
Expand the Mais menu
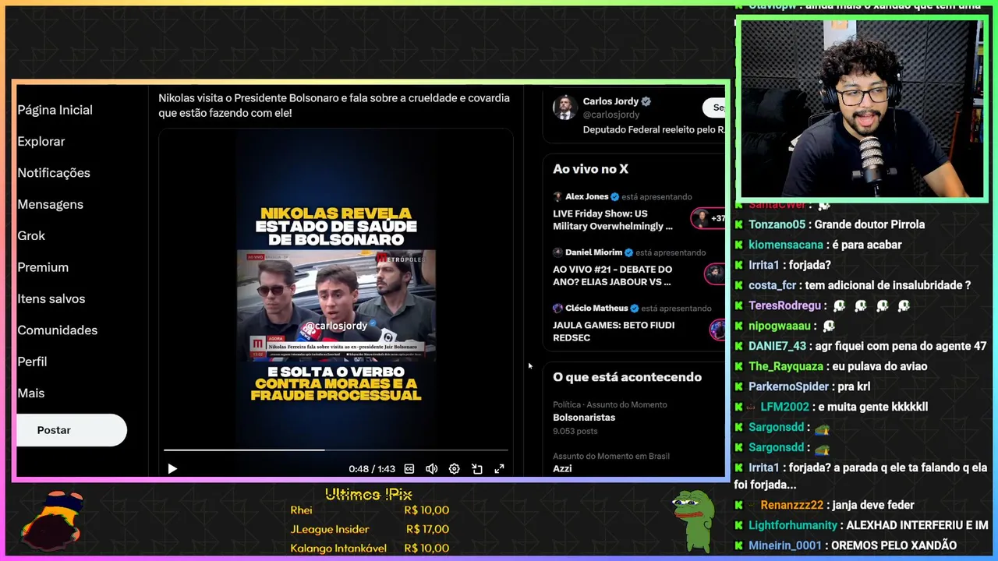tap(31, 393)
